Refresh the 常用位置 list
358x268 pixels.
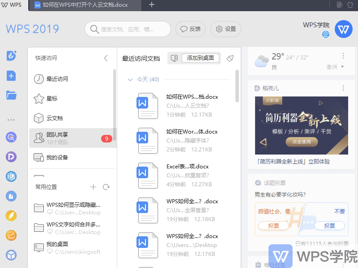[106, 187]
